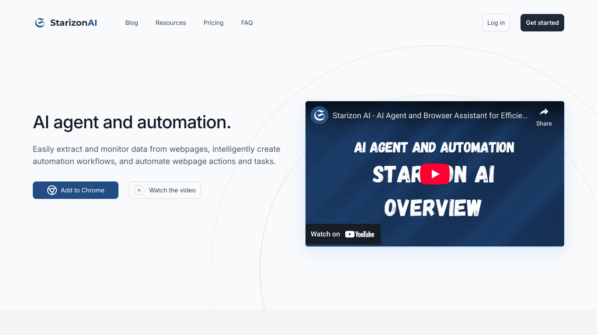This screenshot has width=597, height=335.
Task: Click the Starizon channel avatar in the video
Action: click(319, 115)
